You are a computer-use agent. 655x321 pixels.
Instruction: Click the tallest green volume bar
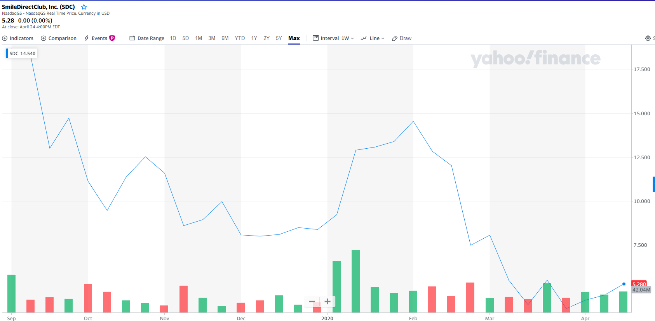click(355, 281)
